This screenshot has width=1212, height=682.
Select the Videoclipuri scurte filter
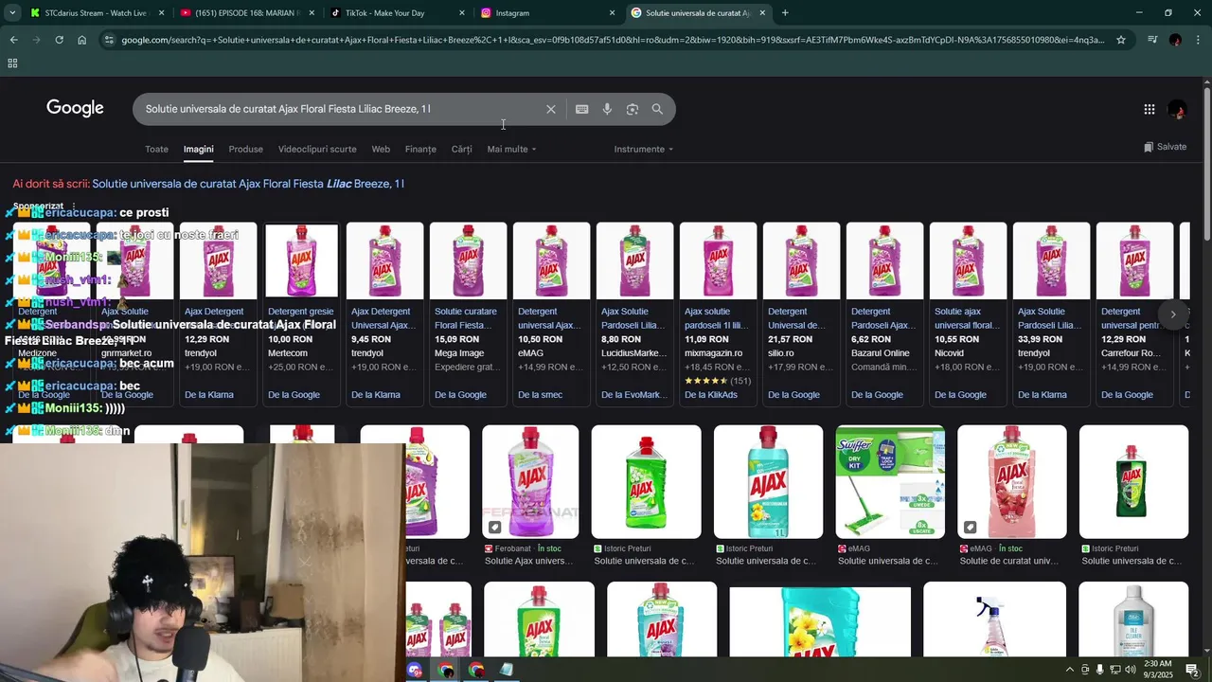(x=317, y=149)
